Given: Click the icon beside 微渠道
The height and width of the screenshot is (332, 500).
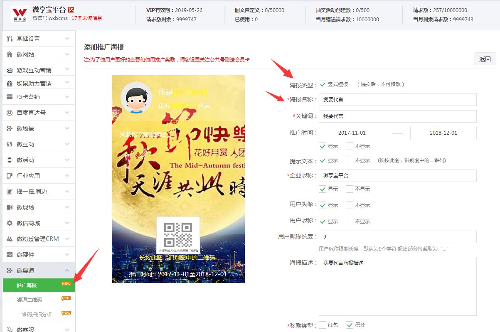Looking at the screenshot, I should click(x=9, y=271).
